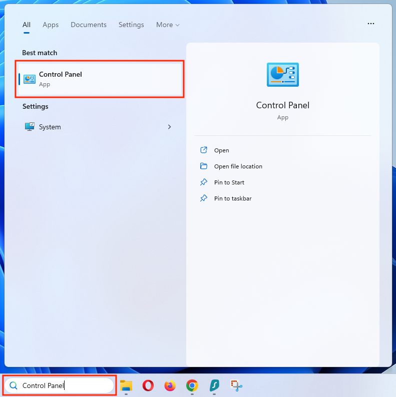Select the All filter tab
The height and width of the screenshot is (397, 396).
click(27, 25)
